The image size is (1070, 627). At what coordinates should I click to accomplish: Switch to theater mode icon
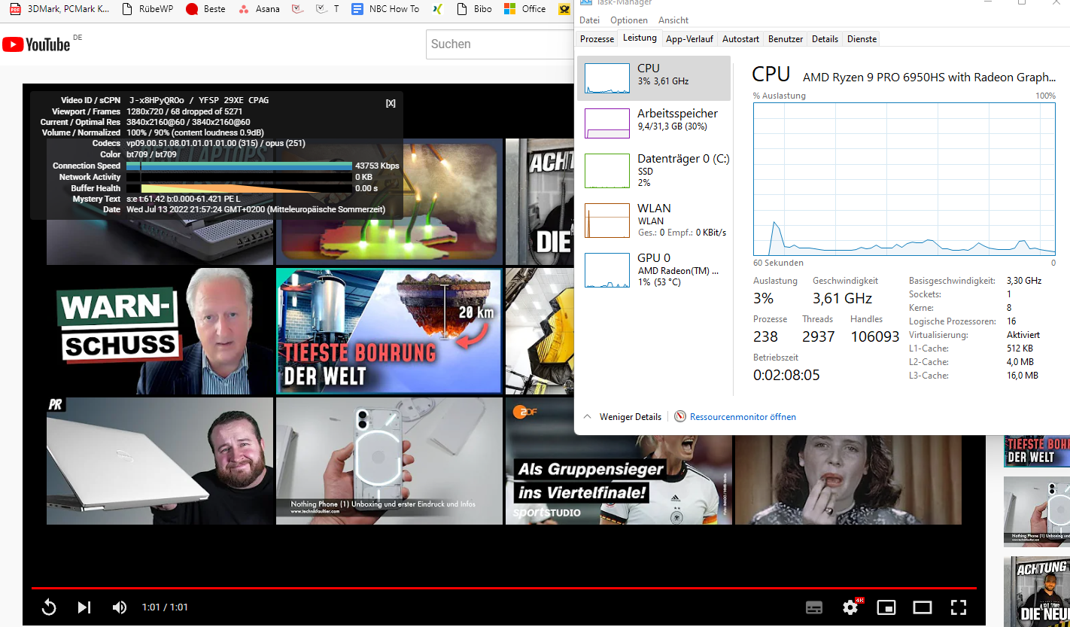tap(923, 607)
